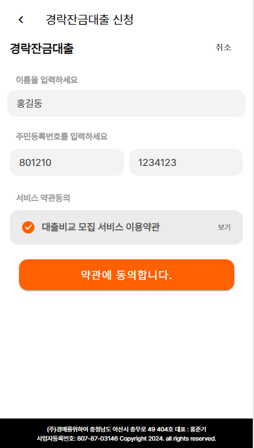Screen dimensions: 254x448
Task: Click the gray terms agreement row background
Action: point(127,227)
